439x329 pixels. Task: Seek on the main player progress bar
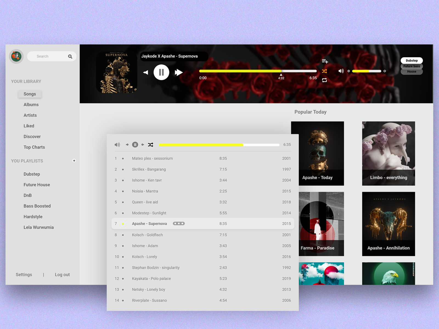pyautogui.click(x=258, y=71)
